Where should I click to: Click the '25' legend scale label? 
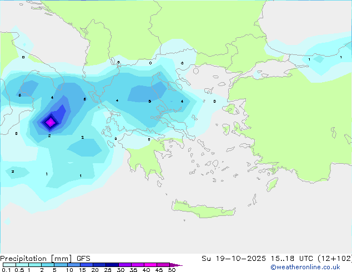pyautogui.click(x=108, y=270)
